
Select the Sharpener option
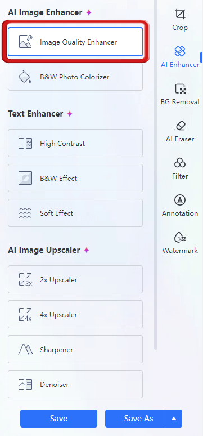tap(75, 349)
